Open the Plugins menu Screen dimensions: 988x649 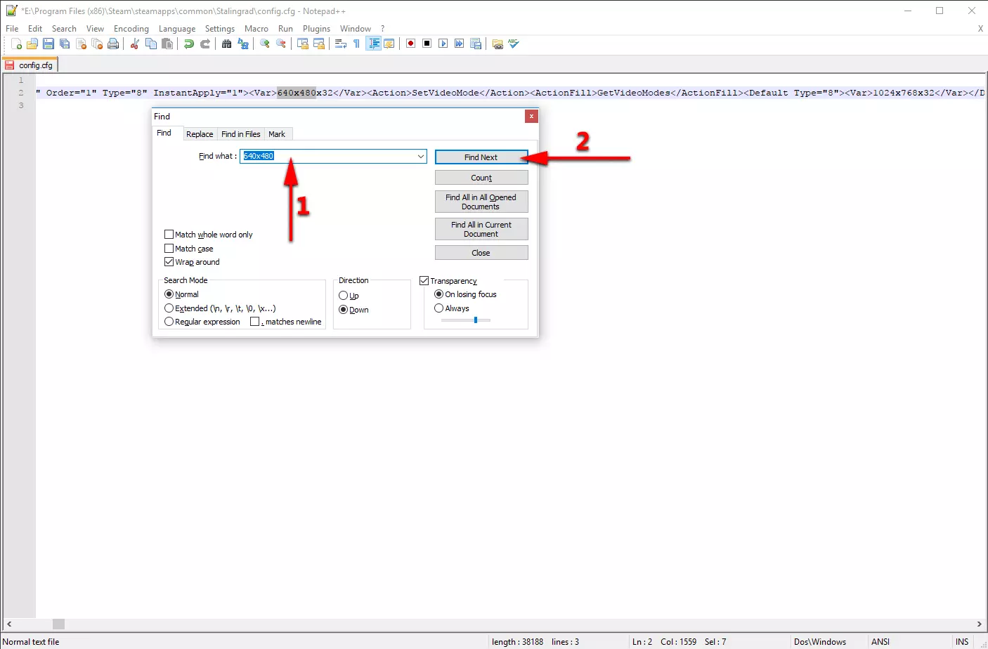click(x=316, y=29)
